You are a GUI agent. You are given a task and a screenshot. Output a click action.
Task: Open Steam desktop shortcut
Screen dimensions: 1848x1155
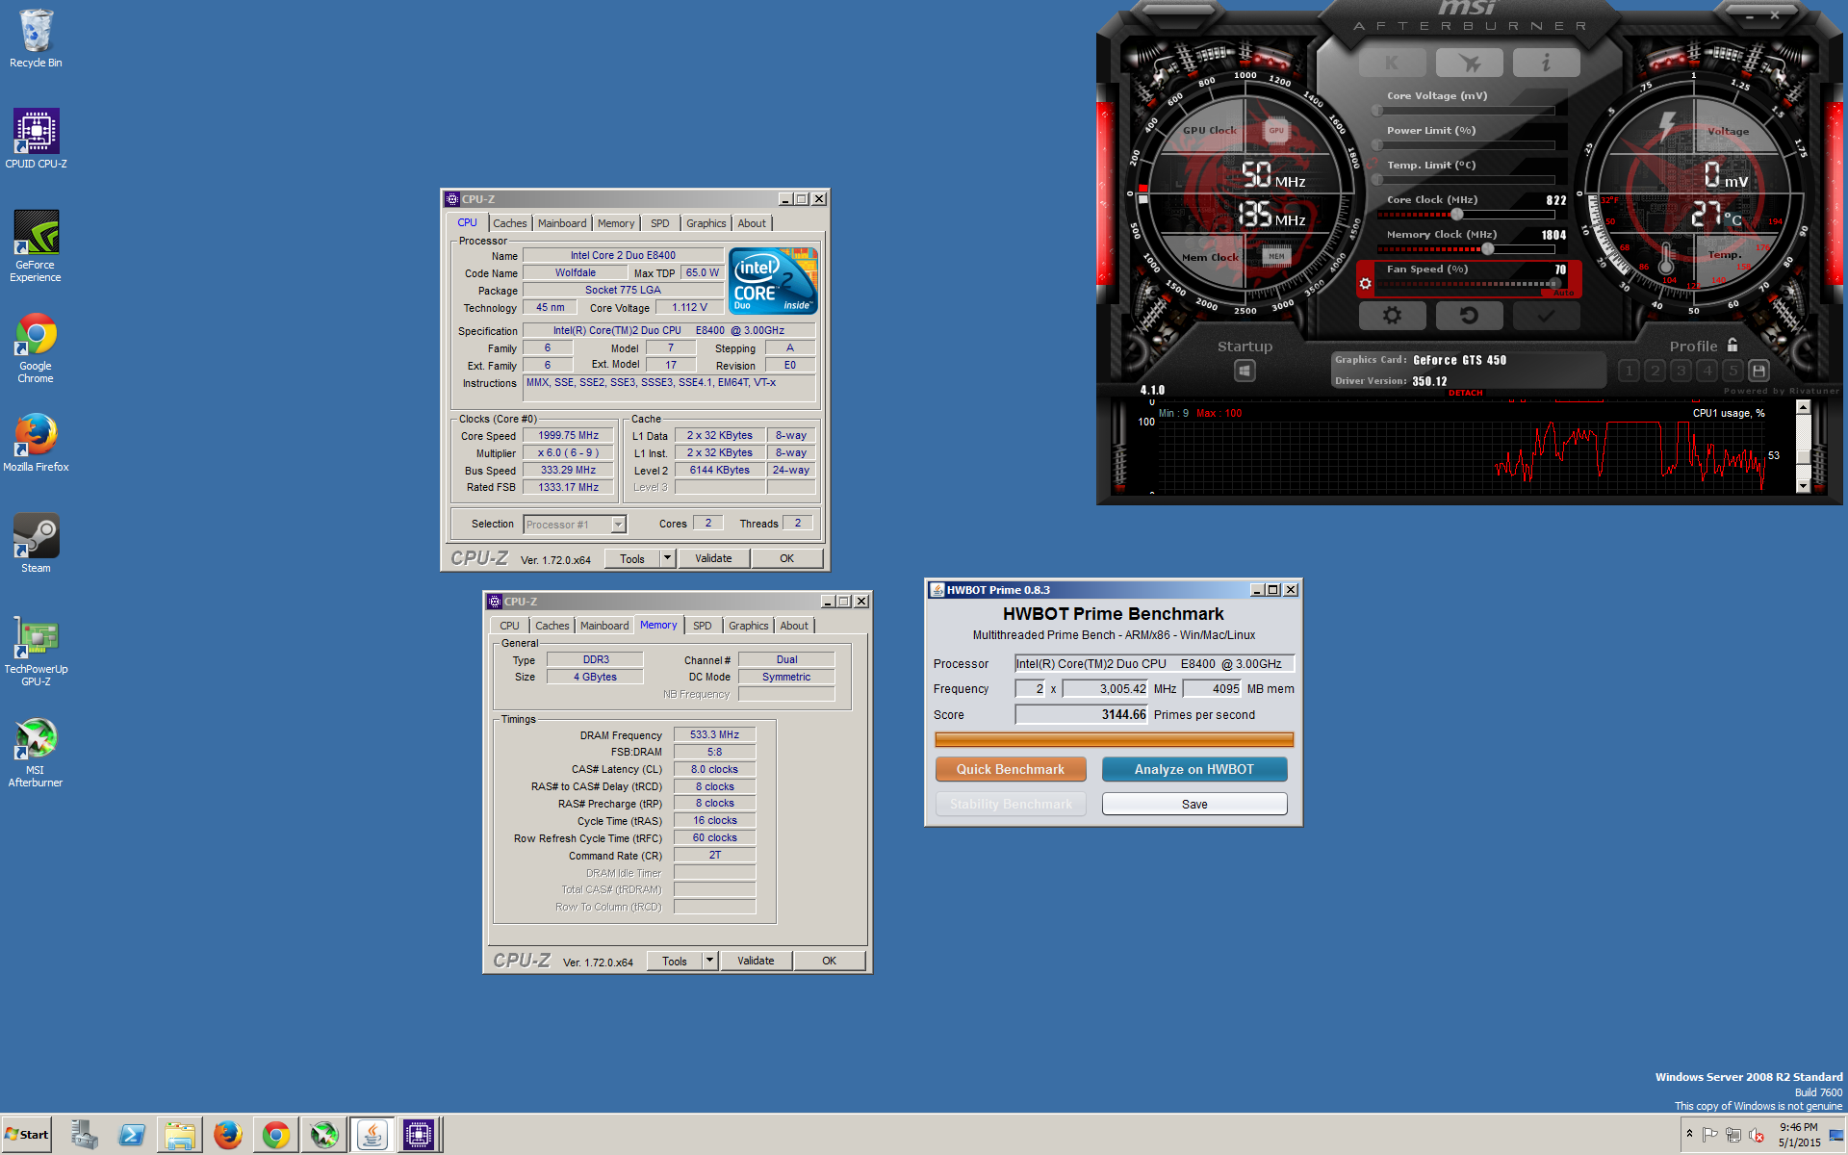[x=36, y=543]
